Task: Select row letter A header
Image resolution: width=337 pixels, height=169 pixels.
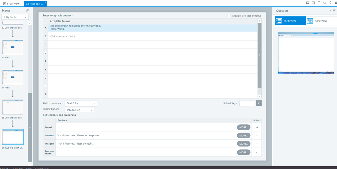Action: [x=45, y=28]
